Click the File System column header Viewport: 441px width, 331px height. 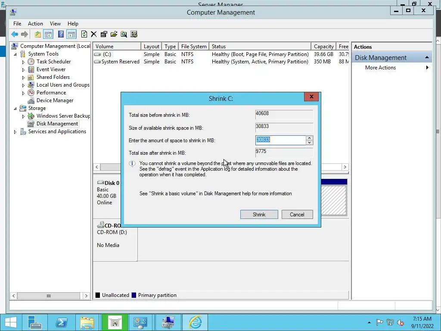click(x=194, y=47)
